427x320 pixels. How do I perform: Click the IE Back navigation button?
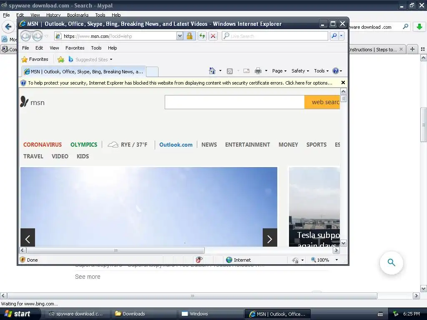point(25,36)
